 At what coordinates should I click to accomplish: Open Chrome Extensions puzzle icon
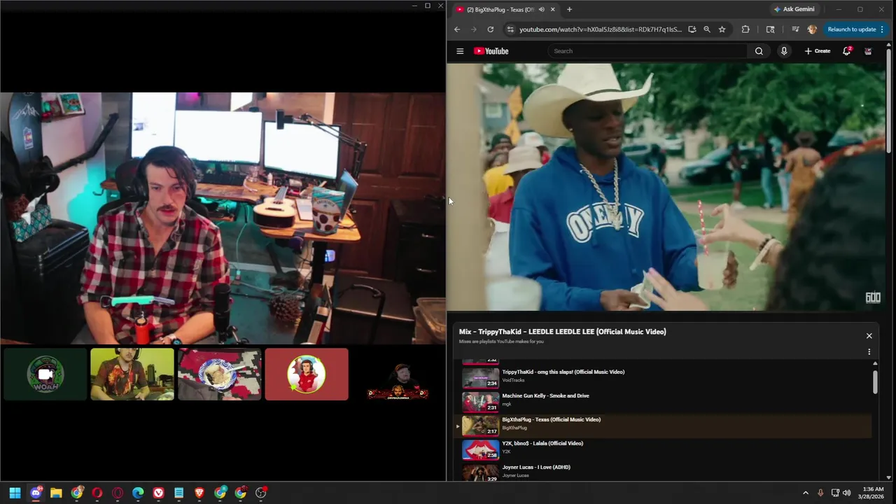[745, 29]
